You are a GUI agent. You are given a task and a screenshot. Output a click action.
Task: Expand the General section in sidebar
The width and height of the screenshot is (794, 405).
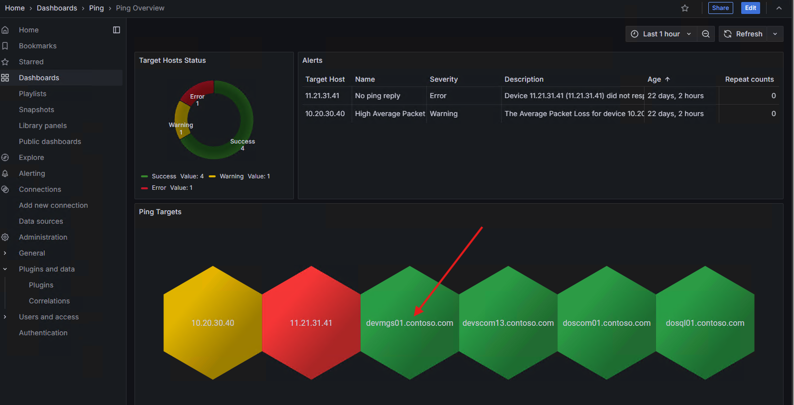point(5,253)
